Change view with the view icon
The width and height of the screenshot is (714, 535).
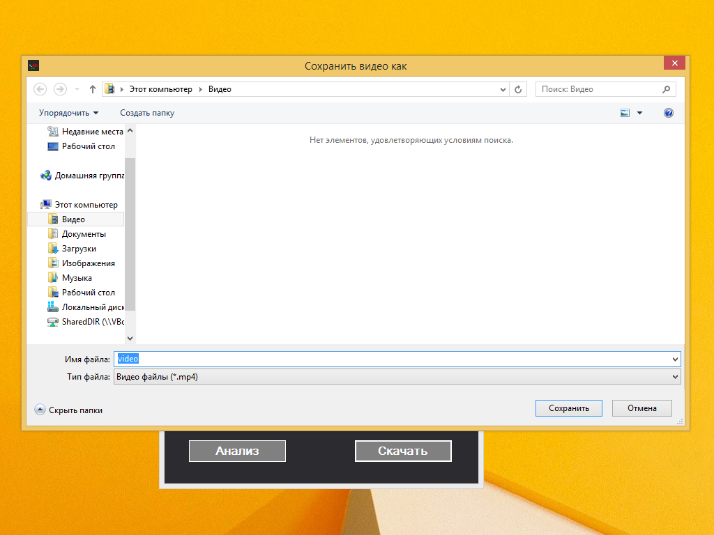click(625, 113)
